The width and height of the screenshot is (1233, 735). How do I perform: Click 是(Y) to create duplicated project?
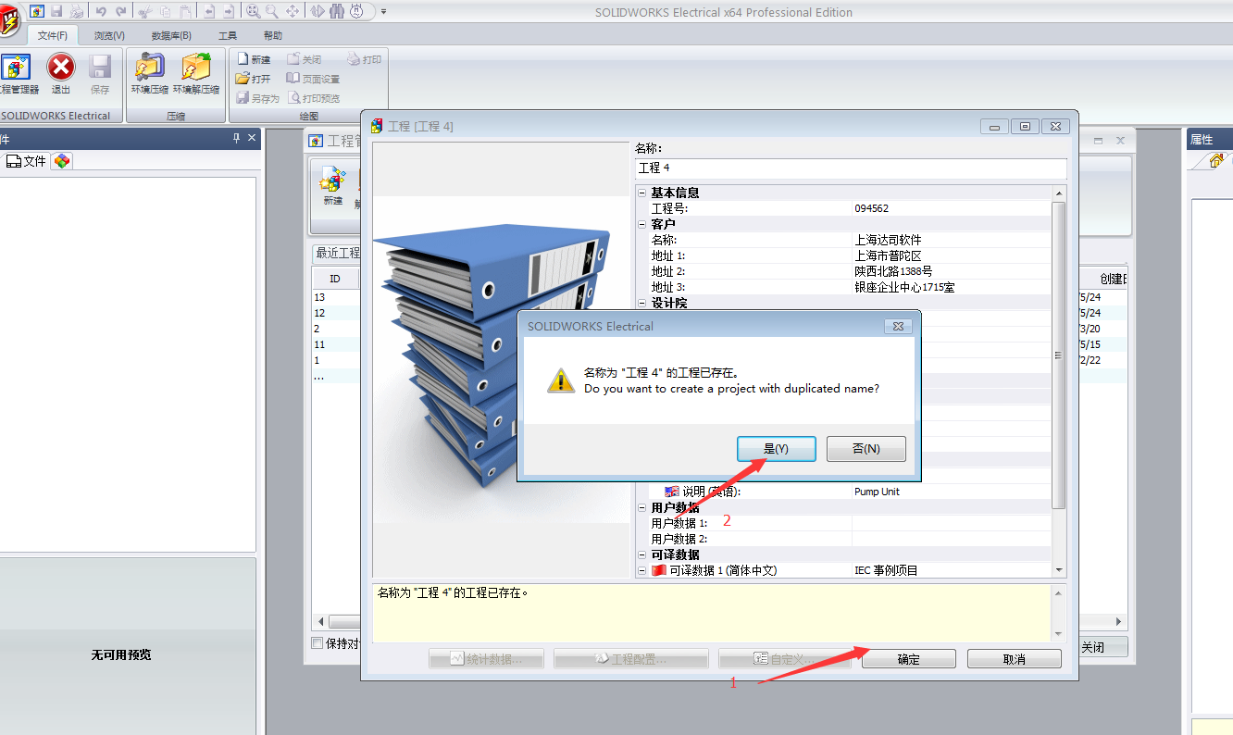pos(776,449)
